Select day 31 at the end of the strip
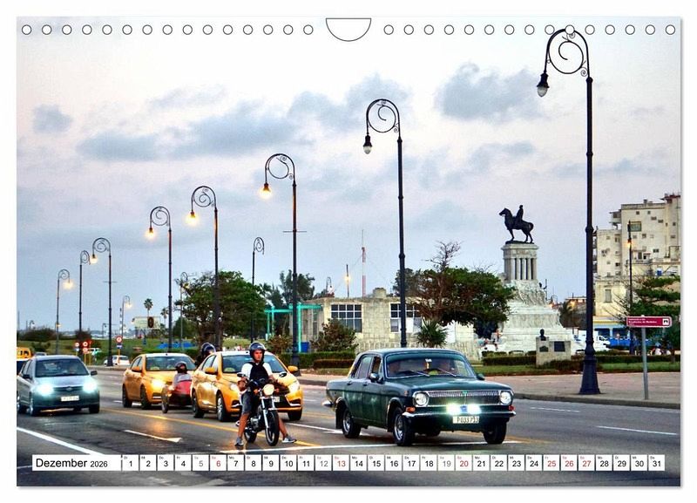The width and height of the screenshot is (697, 503). [x=655, y=463]
